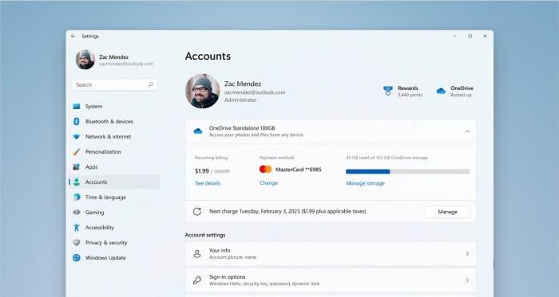Viewport: 559px width, 297px height.
Task: Maximize the Settings window
Action: coord(470,37)
